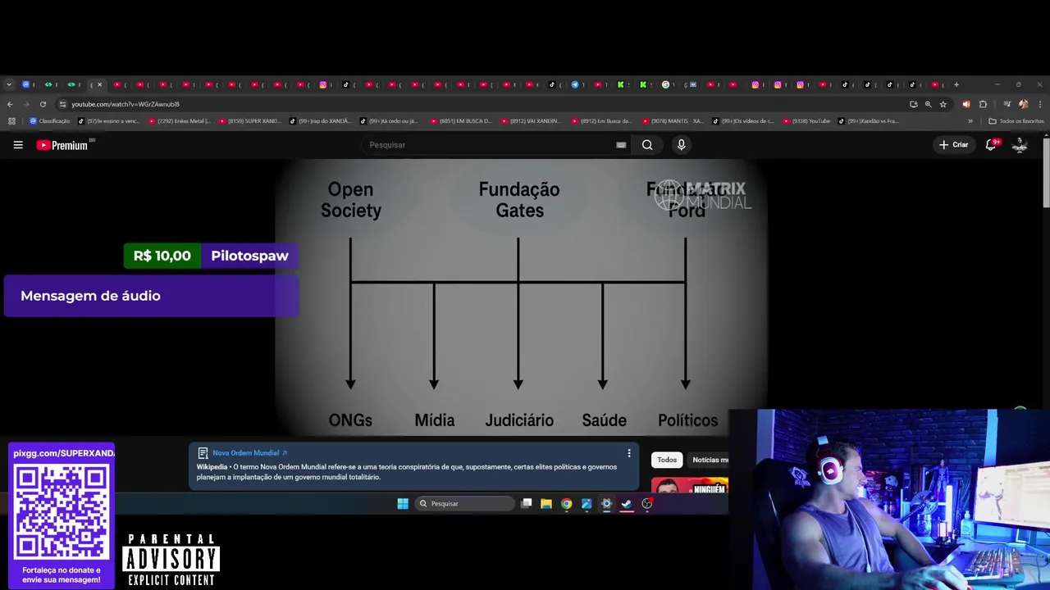Go back with browser back arrow

pos(10,104)
